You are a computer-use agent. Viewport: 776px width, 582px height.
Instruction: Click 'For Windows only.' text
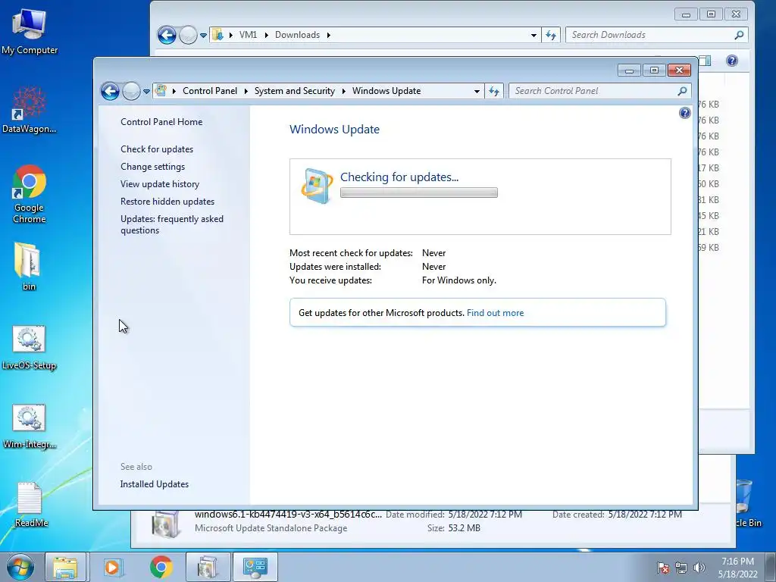pyautogui.click(x=458, y=280)
